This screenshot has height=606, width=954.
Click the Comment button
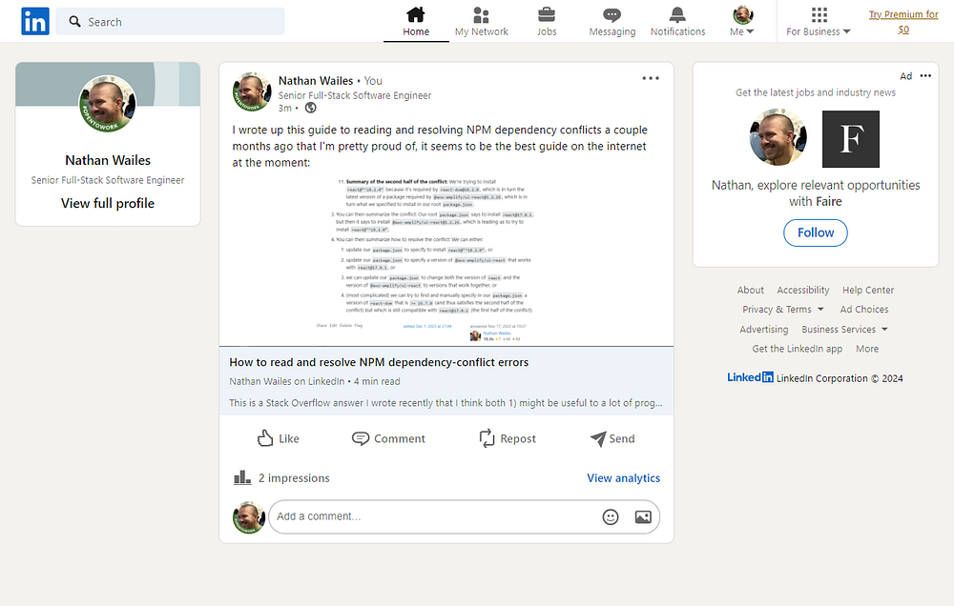coord(389,438)
